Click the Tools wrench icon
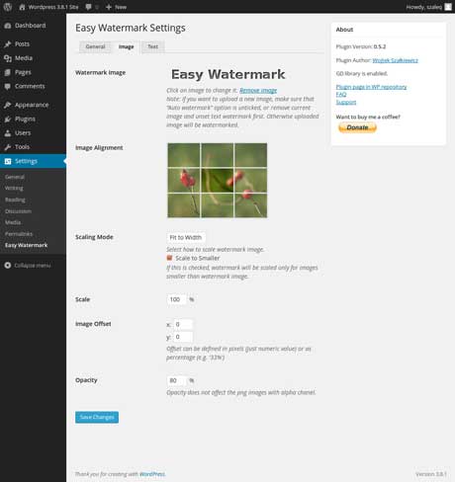The image size is (455, 482). tap(8, 147)
